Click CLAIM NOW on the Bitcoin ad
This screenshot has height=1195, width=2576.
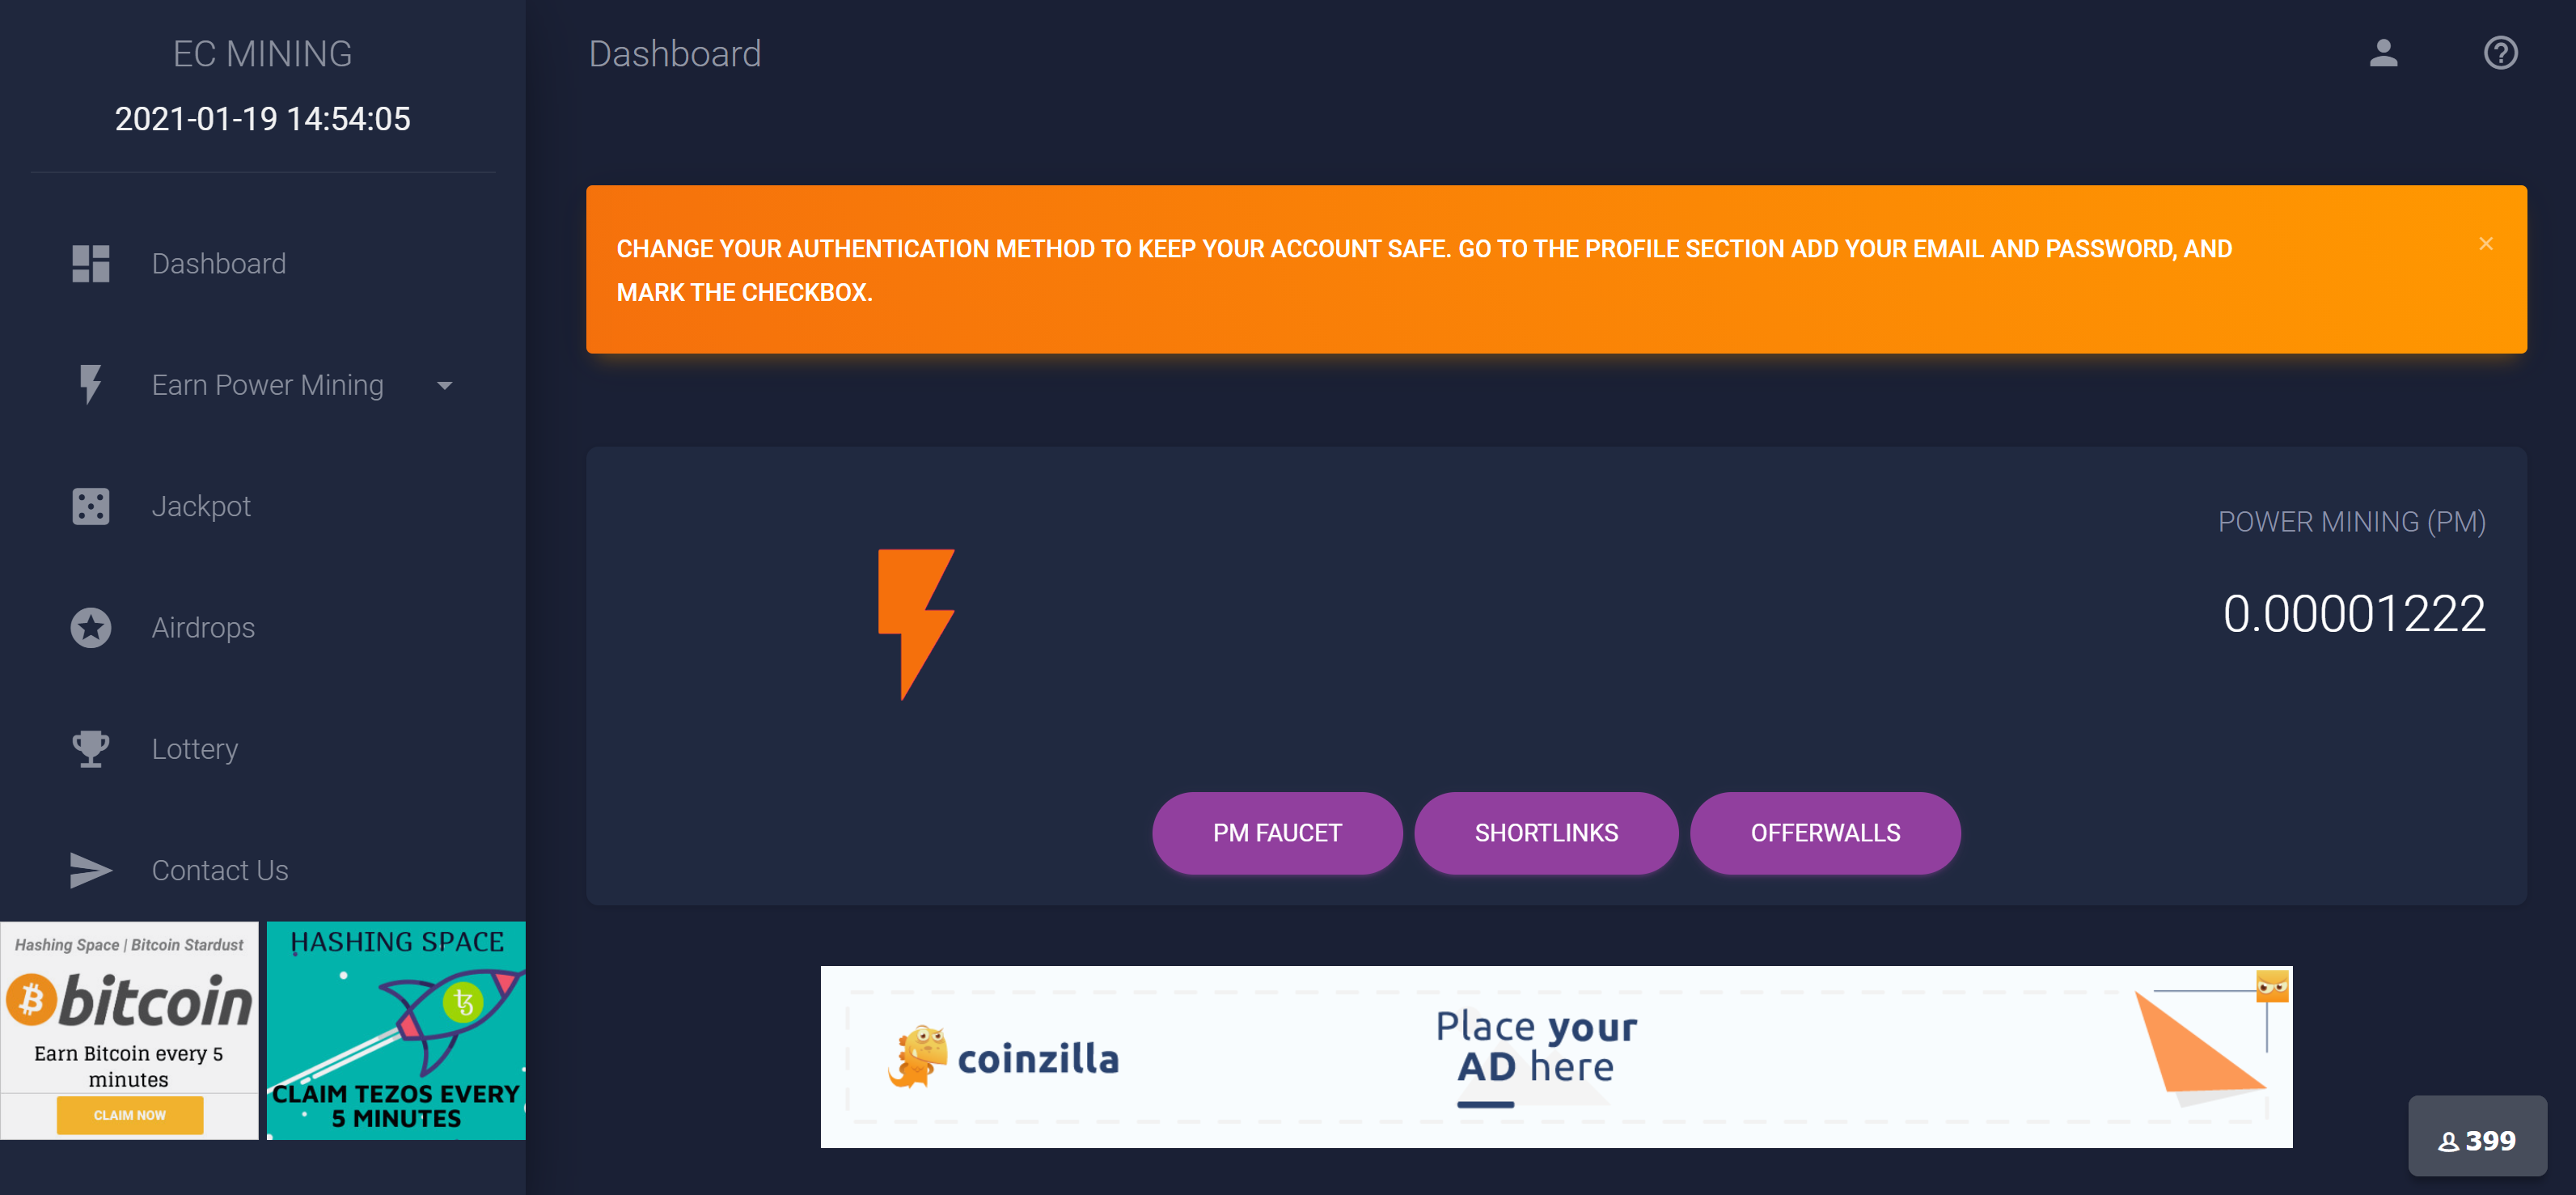tap(129, 1114)
